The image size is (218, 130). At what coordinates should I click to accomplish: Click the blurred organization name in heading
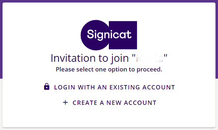click(x=149, y=58)
